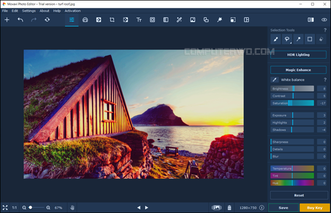The height and width of the screenshot is (213, 331).
Task: Click the Brightness value field showing 8
Action: click(322, 88)
